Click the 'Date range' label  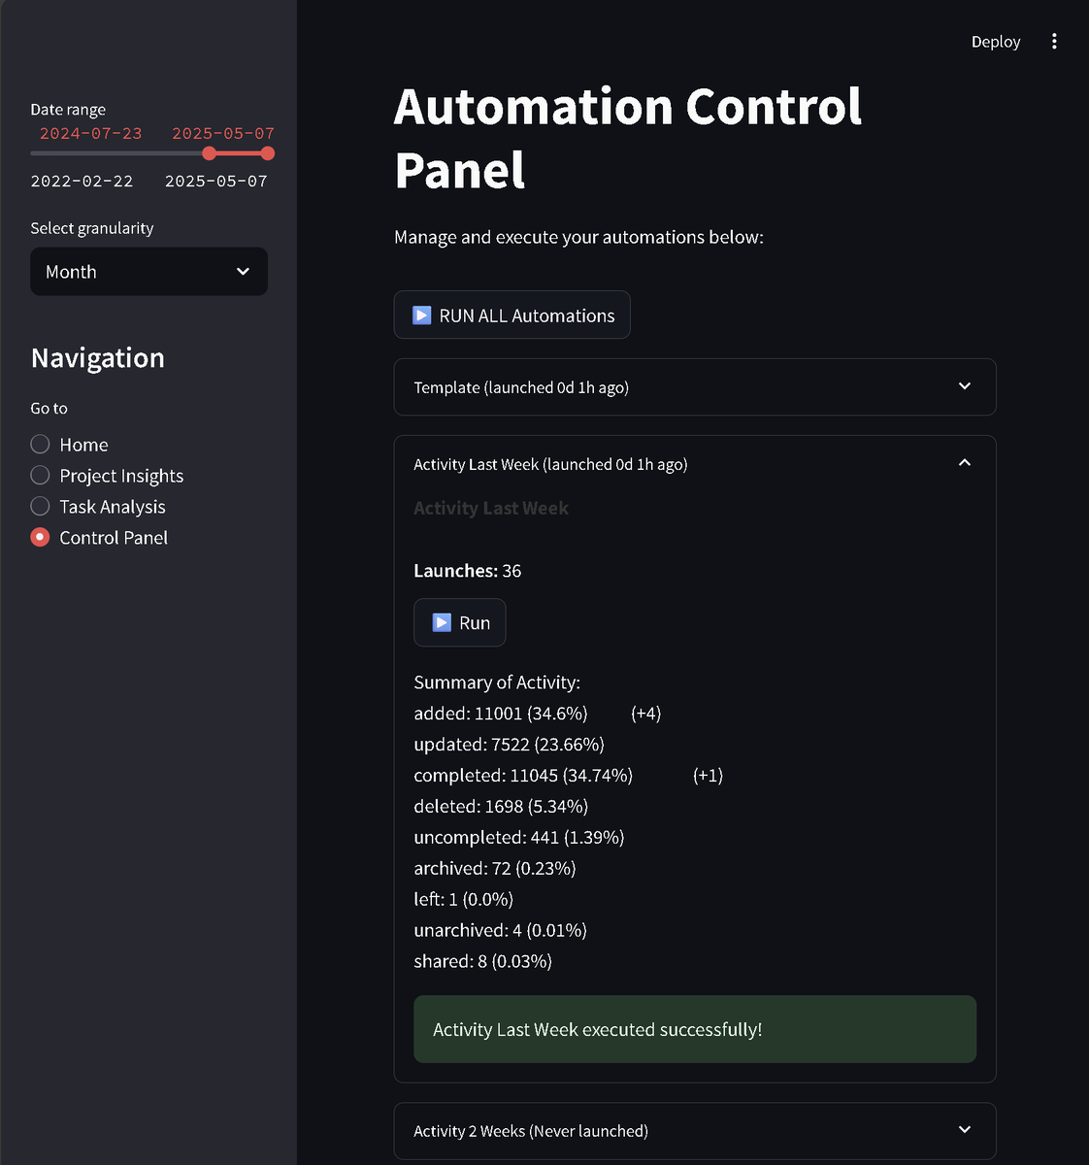coord(68,110)
